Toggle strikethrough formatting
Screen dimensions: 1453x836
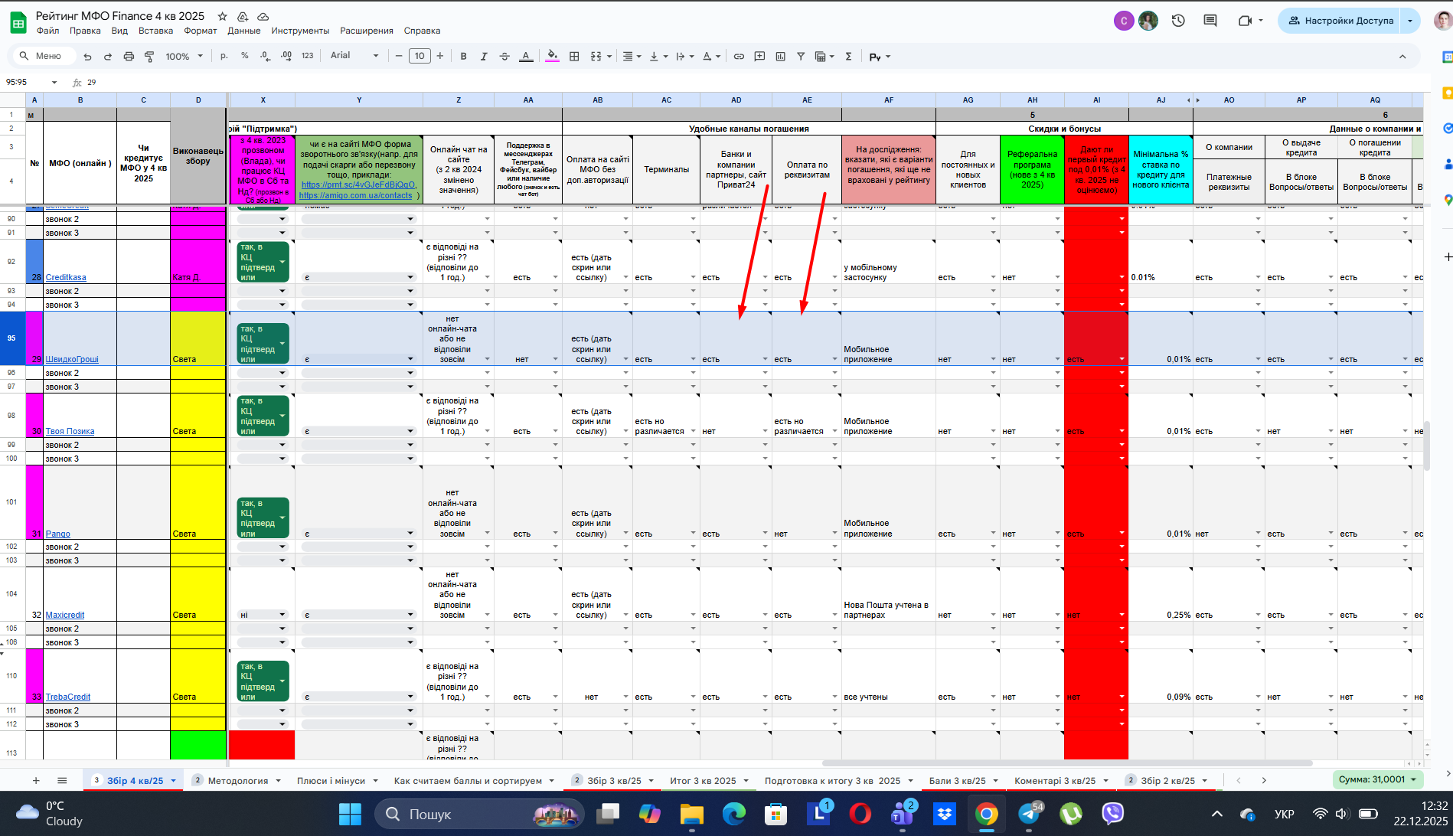click(504, 57)
